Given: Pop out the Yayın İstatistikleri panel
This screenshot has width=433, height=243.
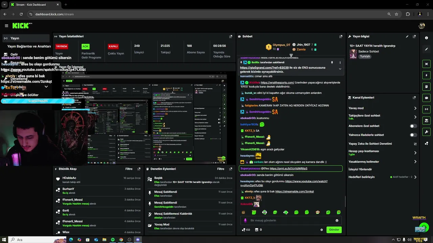Looking at the screenshot, I should (x=231, y=36).
